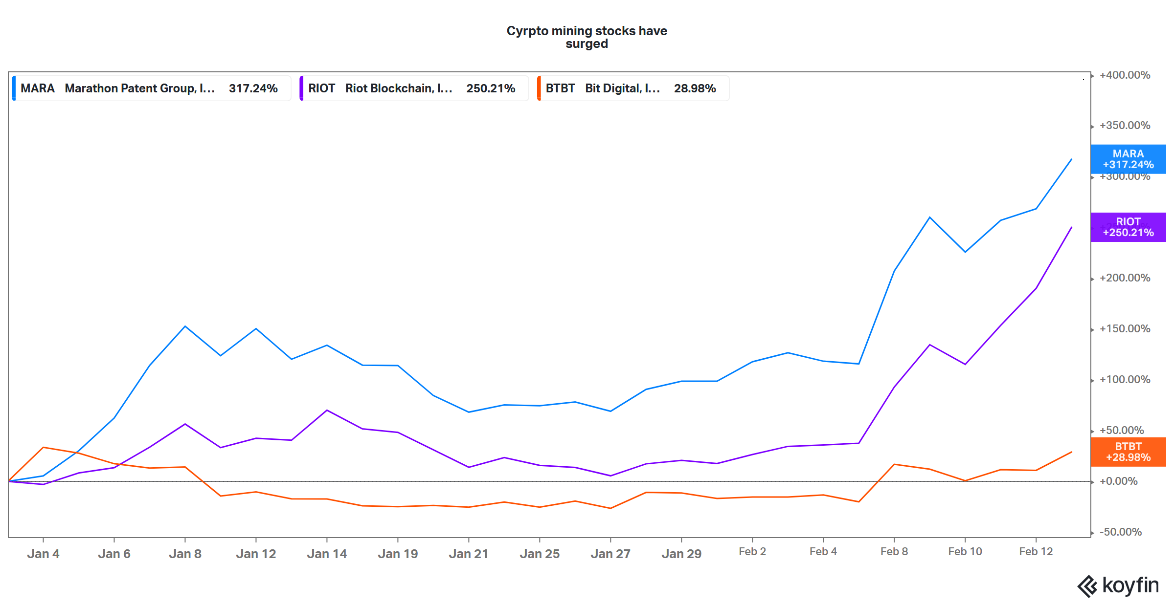
Task: Click the BTBT ticker text in legend
Action: 560,88
